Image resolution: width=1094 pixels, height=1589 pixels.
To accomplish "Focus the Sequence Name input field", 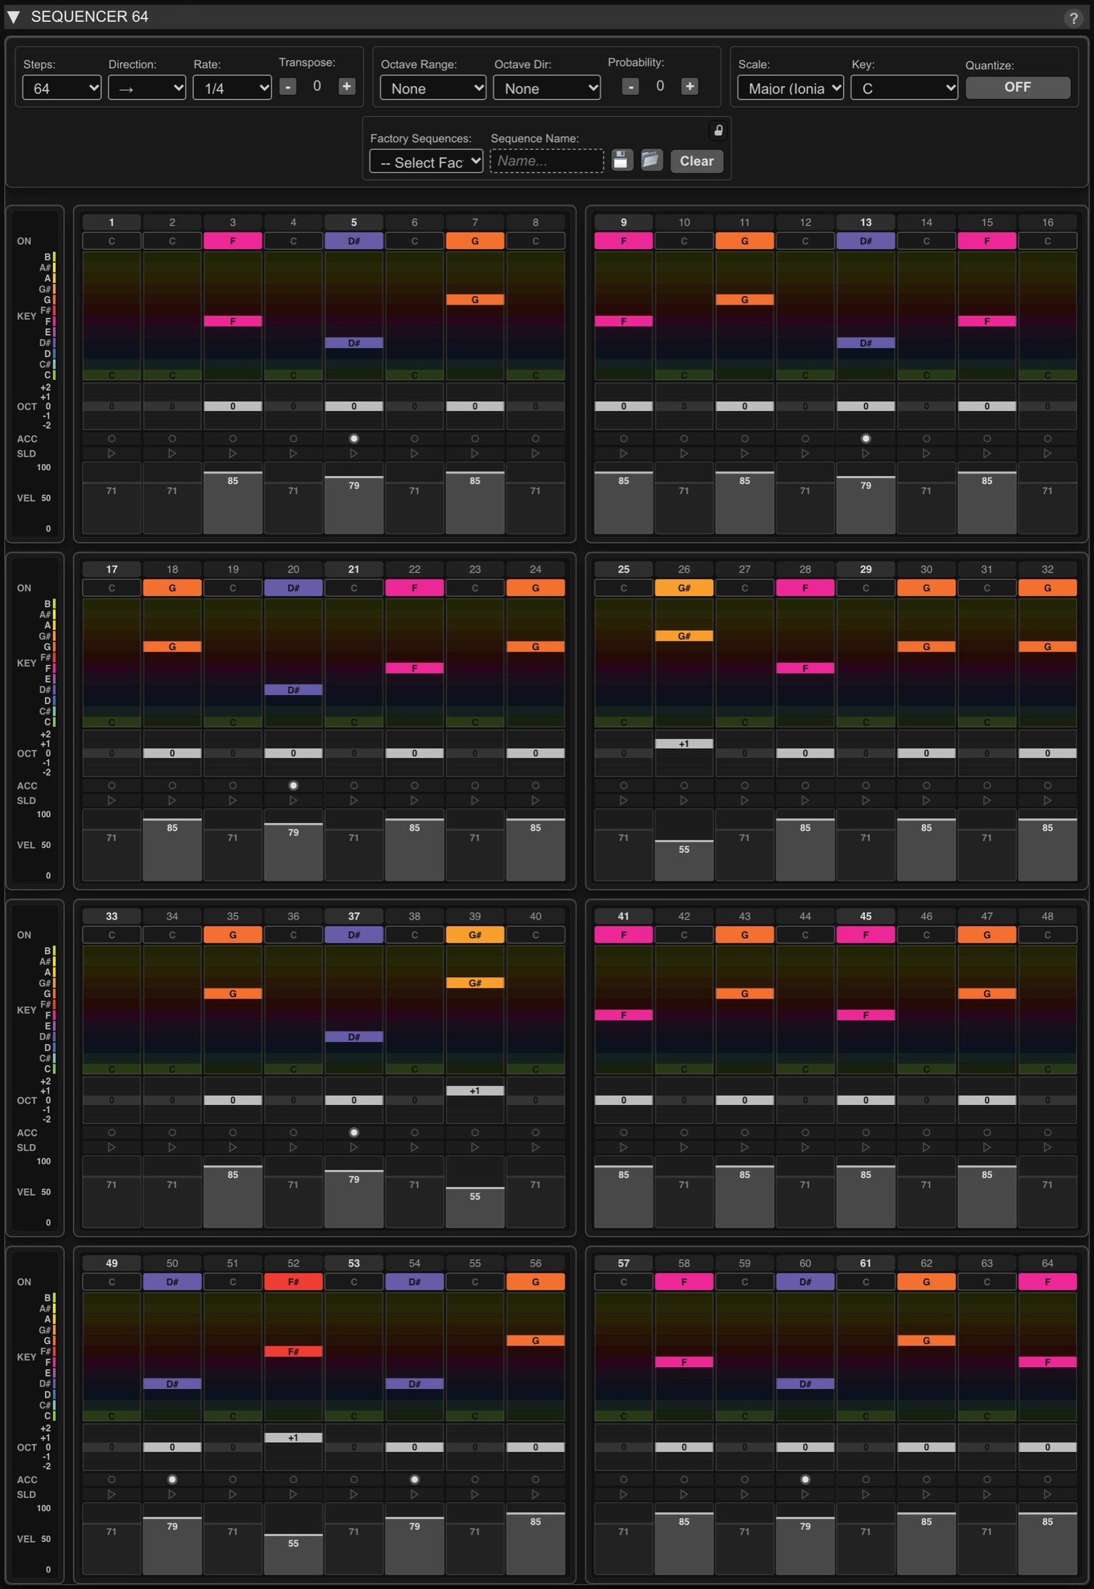I will (547, 161).
